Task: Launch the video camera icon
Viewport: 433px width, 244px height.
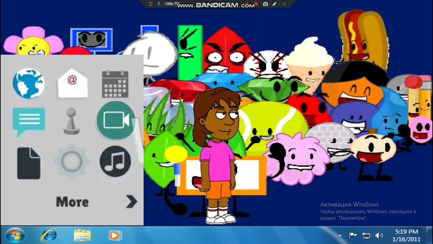Action: click(x=116, y=120)
